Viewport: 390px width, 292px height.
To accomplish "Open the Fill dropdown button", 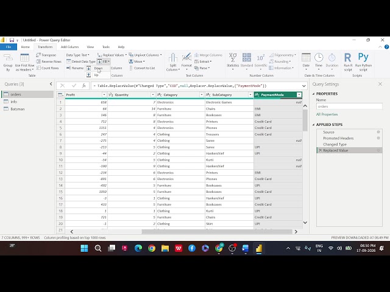I will (x=104, y=61).
